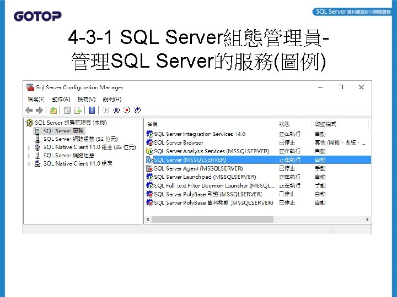
Task: Select the SQL Native Client 11.0 組態 tree item
Action: click(78, 163)
